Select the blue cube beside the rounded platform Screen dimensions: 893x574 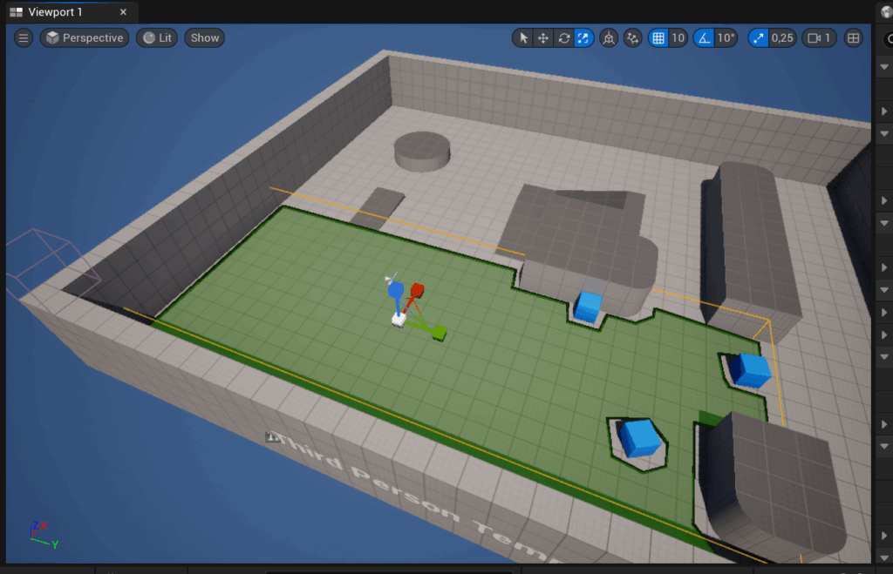point(587,307)
